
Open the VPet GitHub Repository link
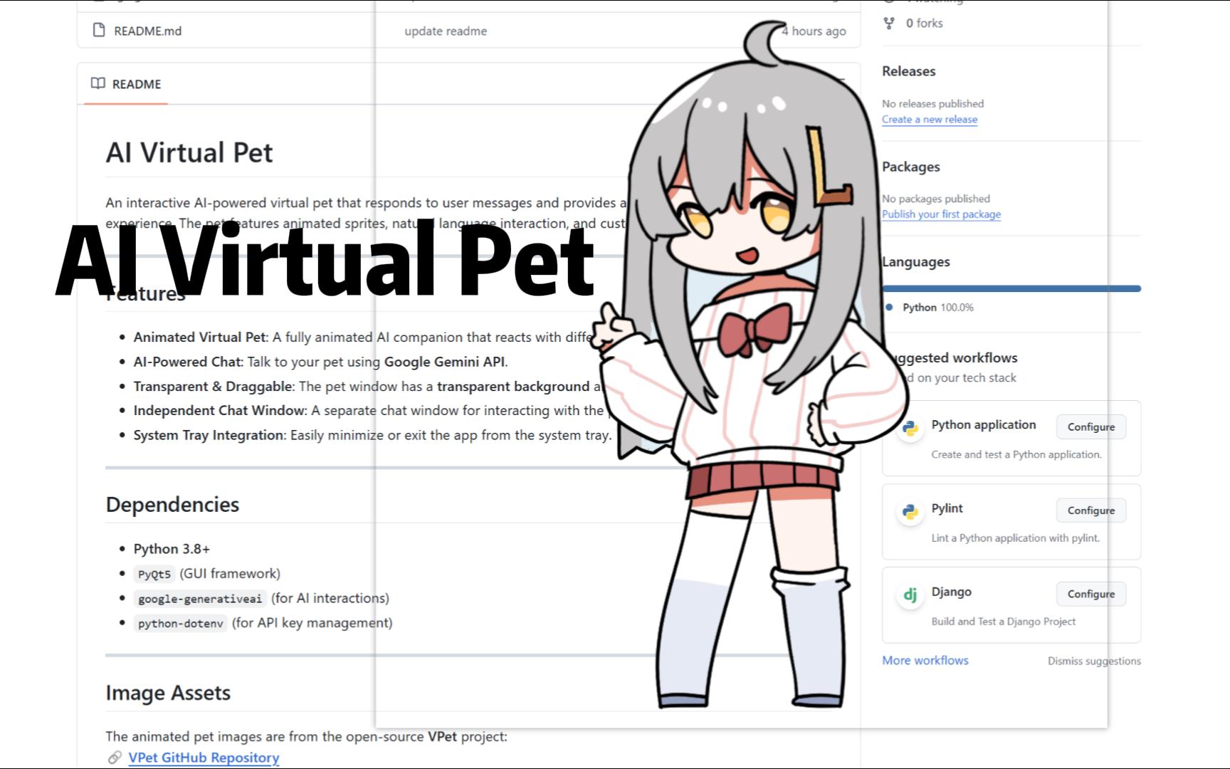[x=204, y=758]
